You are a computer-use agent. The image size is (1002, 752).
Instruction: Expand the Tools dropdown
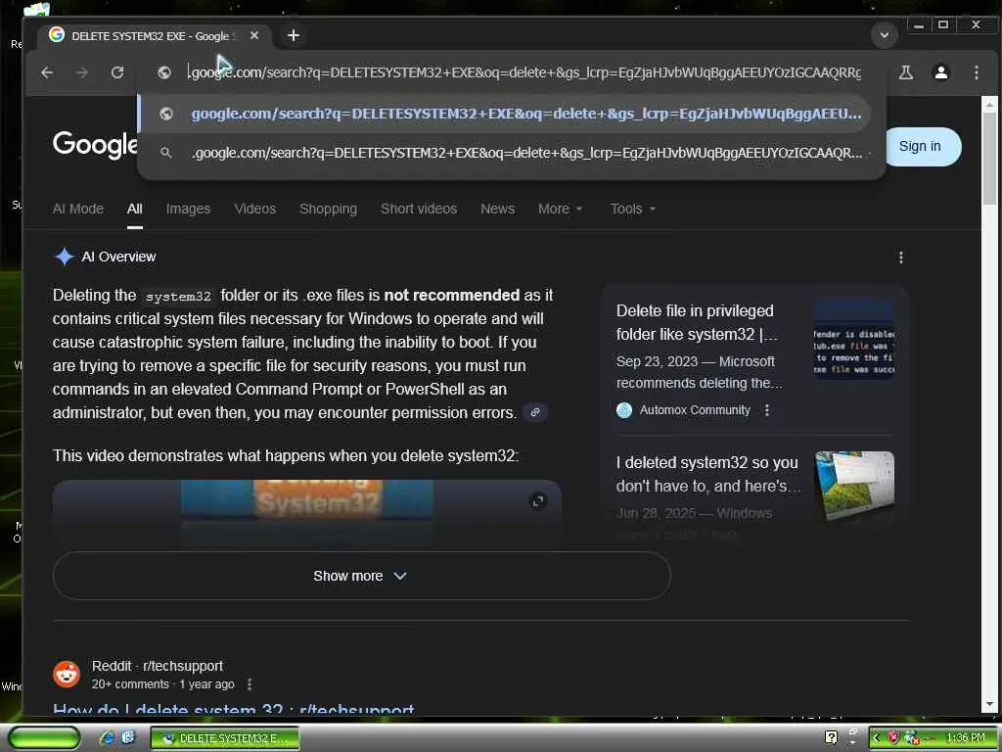[633, 210]
